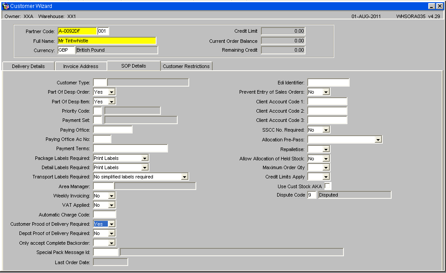Viewport: 446px width, 273px height.
Task: Click the Paying Office input field
Action: click(x=113, y=130)
